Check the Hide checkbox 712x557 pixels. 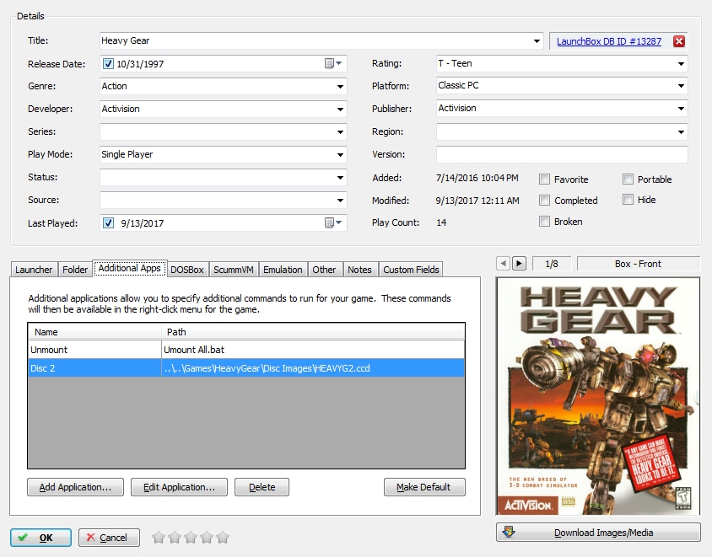pos(628,199)
